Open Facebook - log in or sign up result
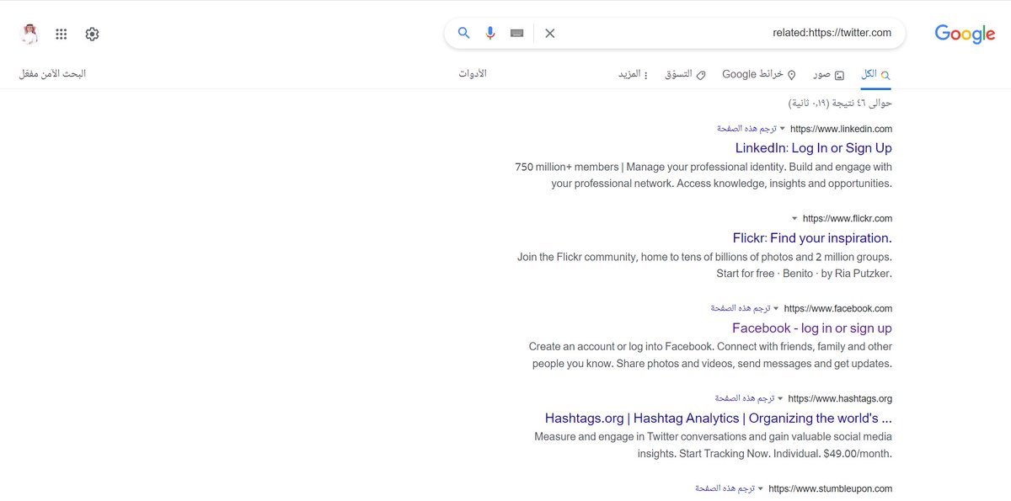 (812, 328)
